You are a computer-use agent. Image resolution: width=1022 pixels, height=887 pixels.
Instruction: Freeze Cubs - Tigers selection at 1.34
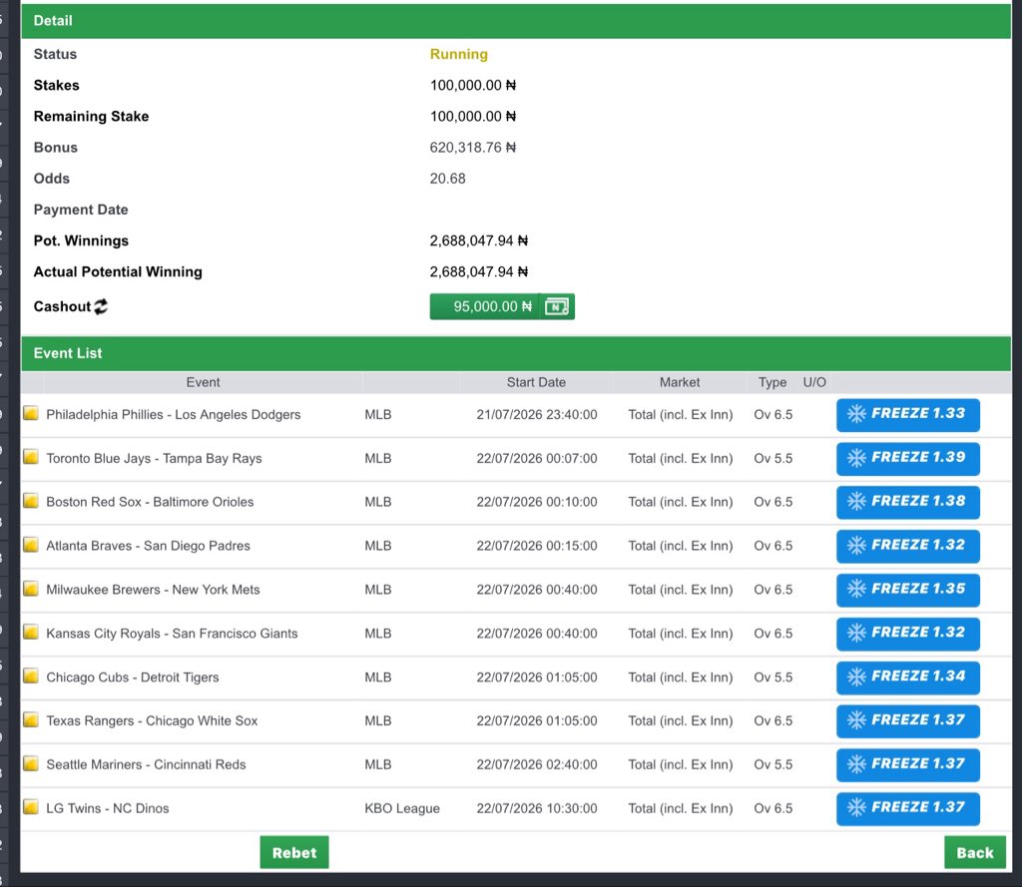click(908, 677)
